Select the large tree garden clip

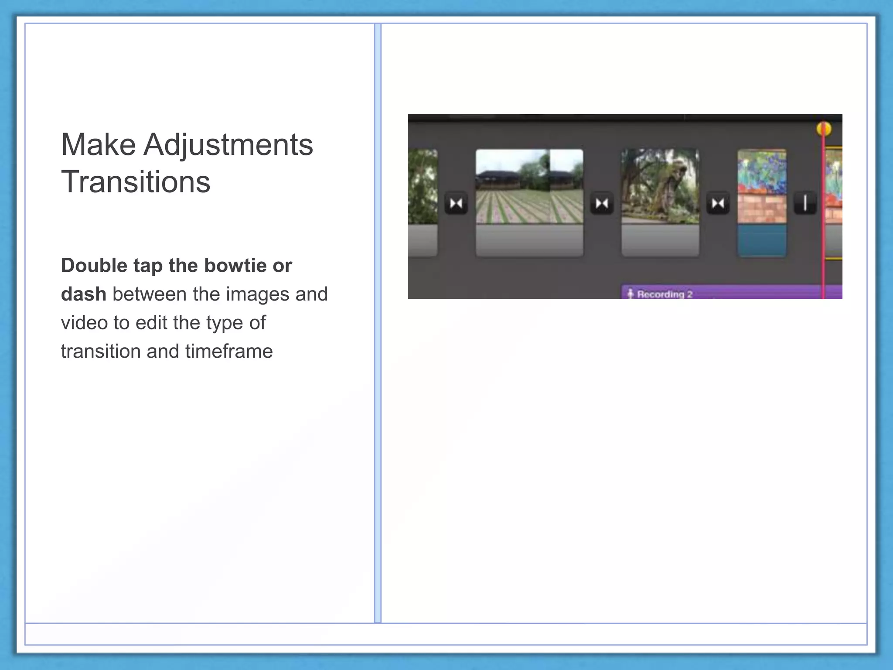[x=660, y=203]
